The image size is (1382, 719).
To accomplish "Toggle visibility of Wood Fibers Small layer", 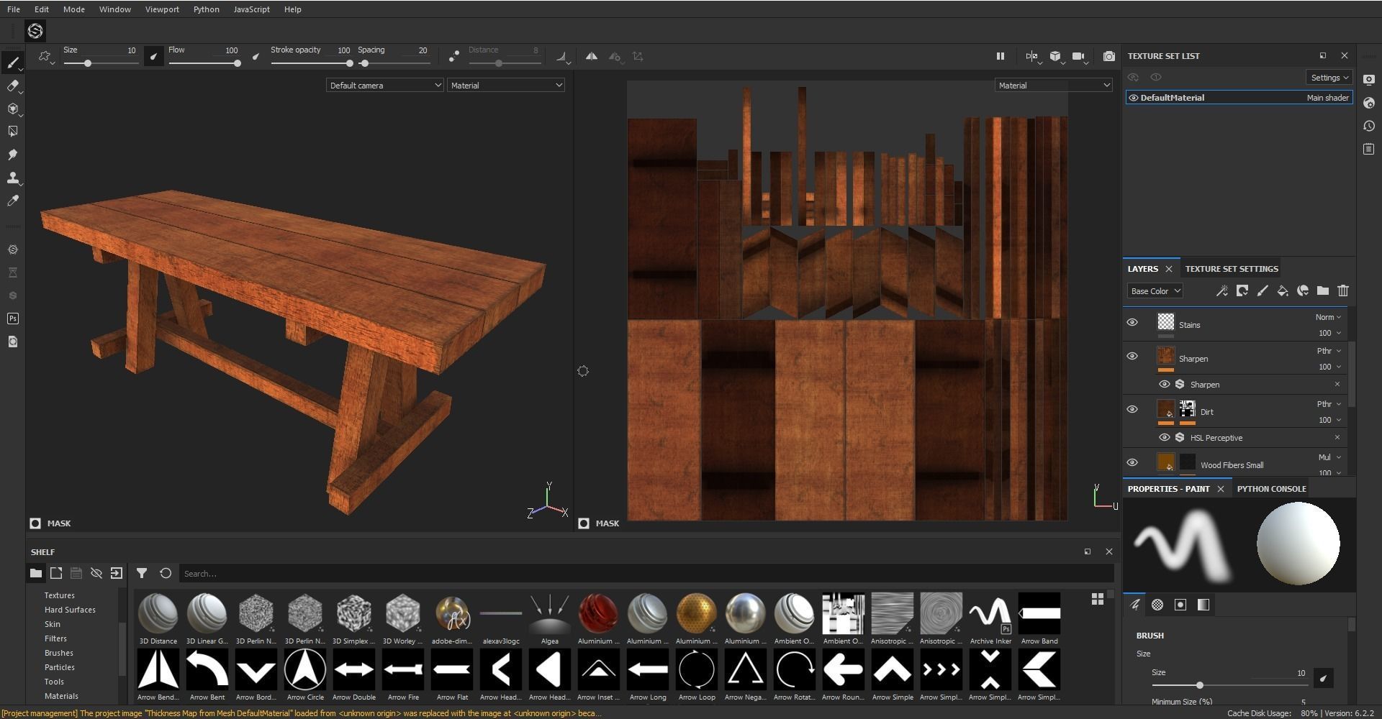I will [1132, 462].
